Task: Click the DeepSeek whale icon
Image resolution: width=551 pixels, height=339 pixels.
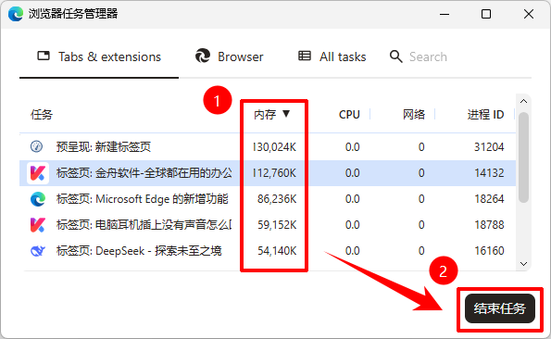Action: [x=38, y=251]
